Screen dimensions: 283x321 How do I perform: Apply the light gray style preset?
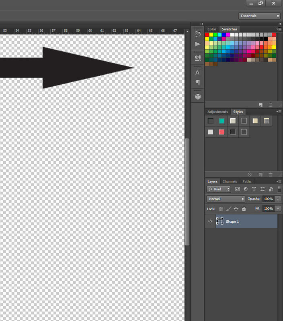210,132
